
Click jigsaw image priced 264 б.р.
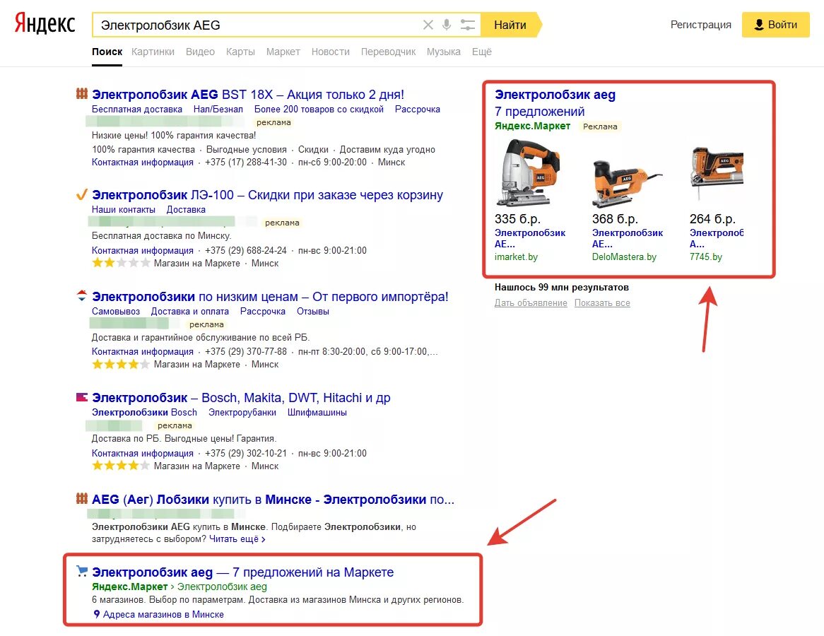point(717,173)
